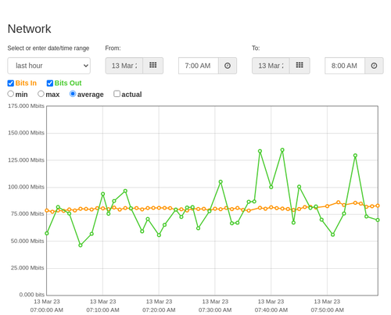The height and width of the screenshot is (315, 391).
Task: Click the '07:40:00 AM' x-axis label
Action: [271, 310]
